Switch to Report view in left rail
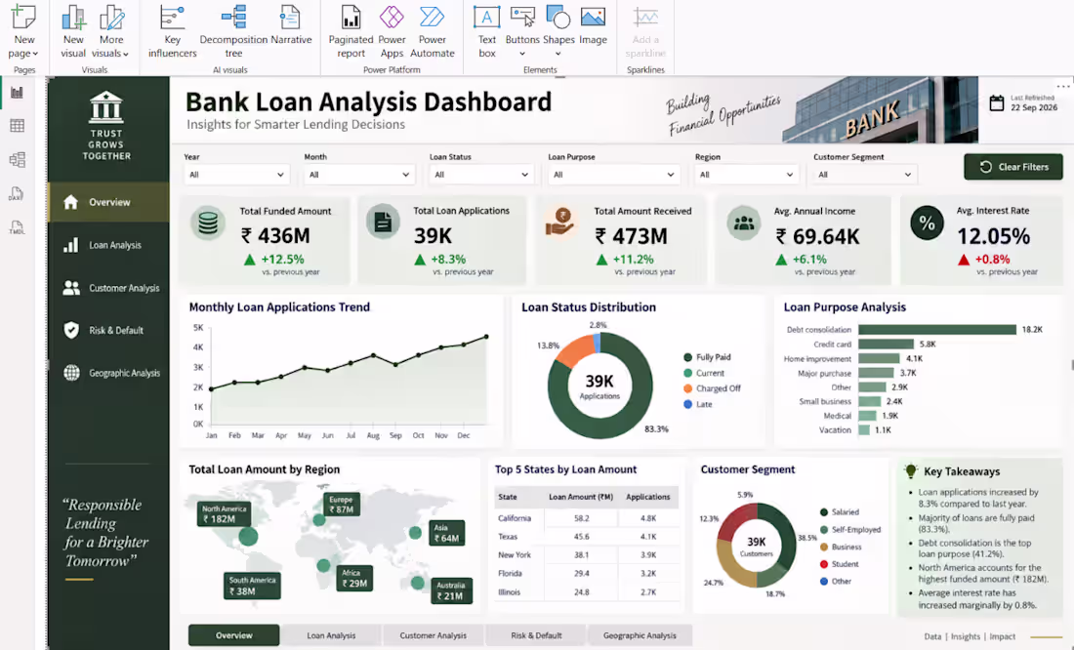The width and height of the screenshot is (1074, 650). point(18,93)
